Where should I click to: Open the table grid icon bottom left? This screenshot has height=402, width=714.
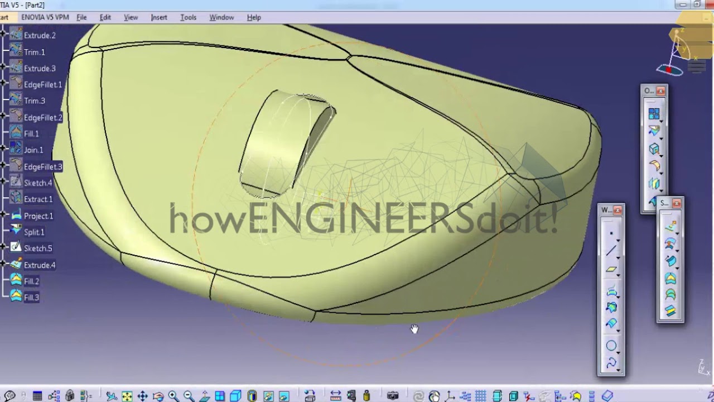pos(37,396)
